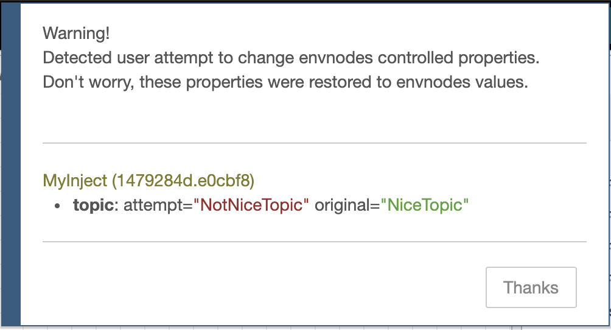Image resolution: width=611 pixels, height=330 pixels.
Task: Select the red "NotNiceTopic" attempted value
Action: coord(251,205)
